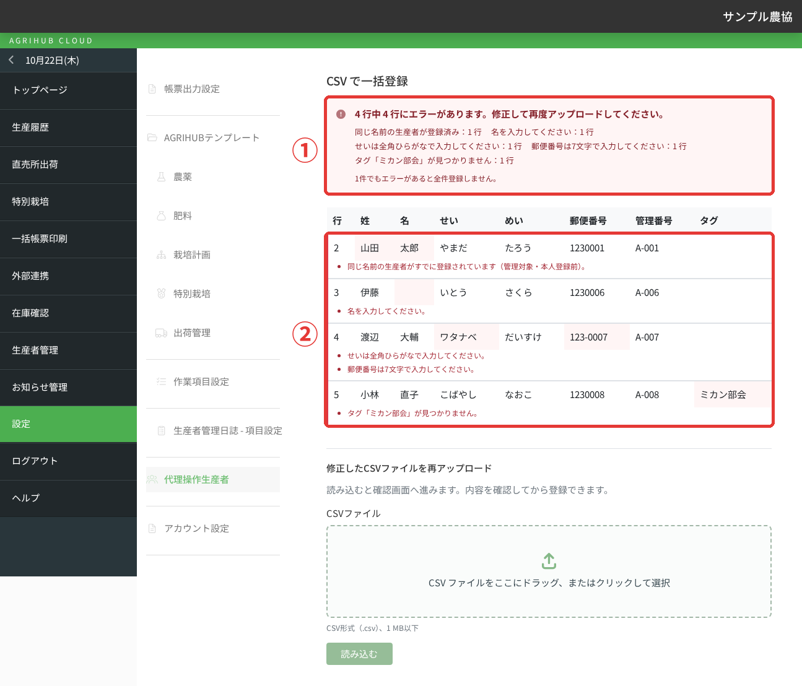Click ログアウト in the sidebar
The image size is (802, 686).
tap(68, 461)
